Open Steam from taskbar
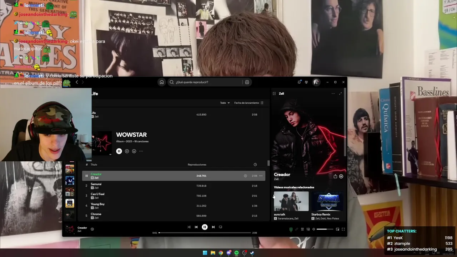This screenshot has height=257, width=457. pyautogui.click(x=252, y=253)
